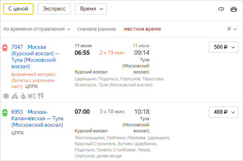Click the print timetable icon
The image size is (243, 161).
234,9
